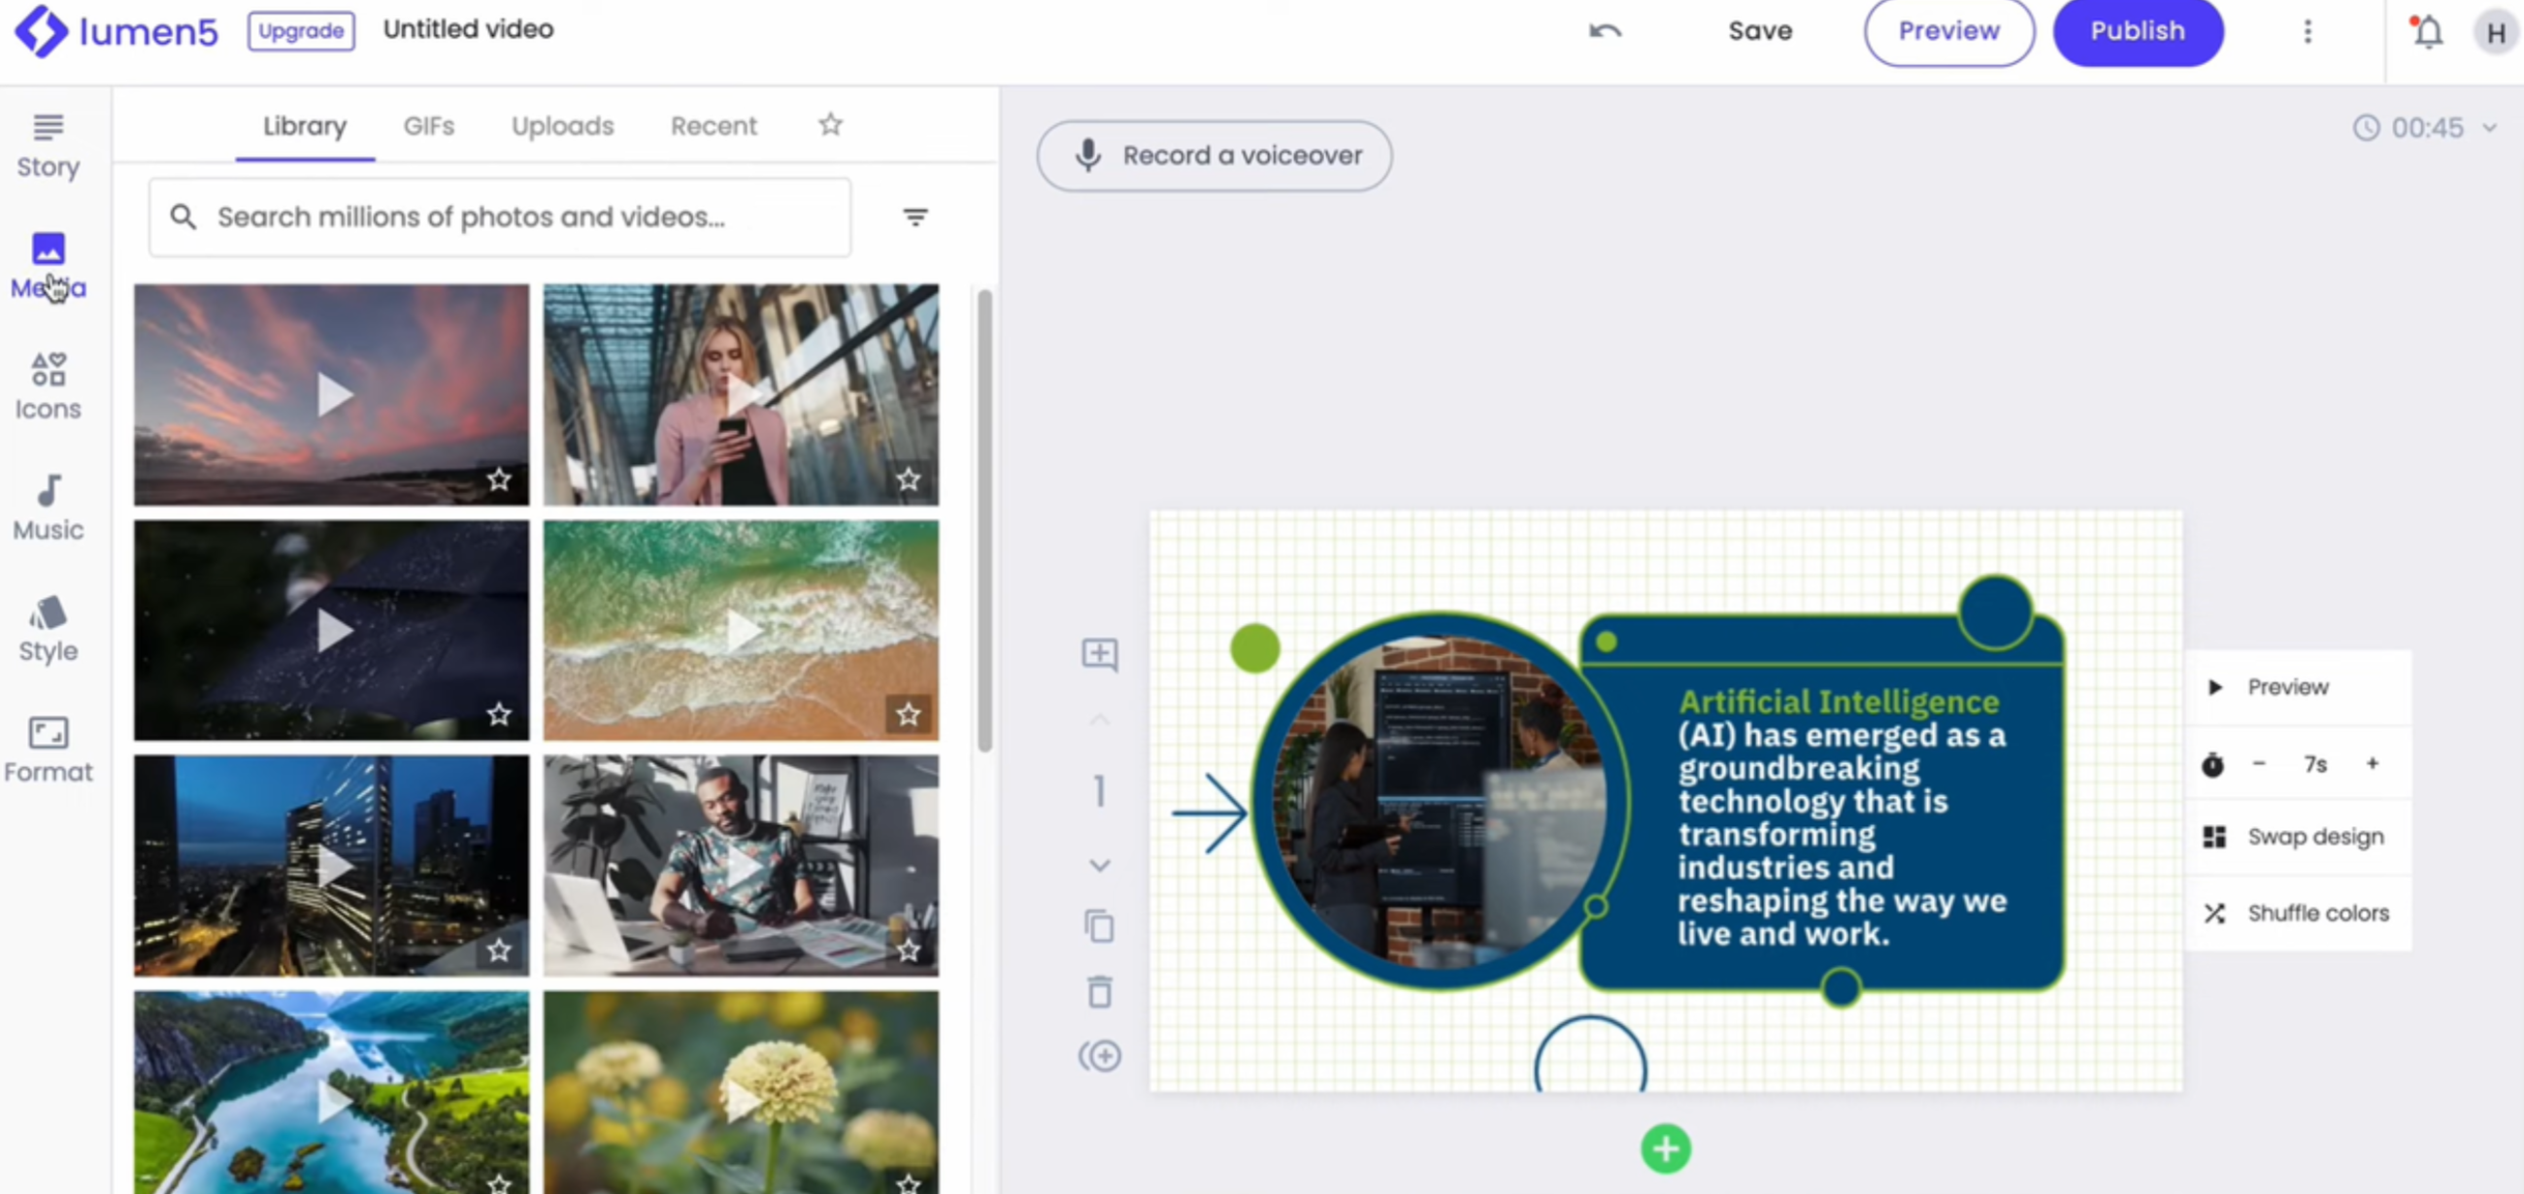Switch to the GIFs tab
Viewport: 2524px width, 1194px height.
(428, 126)
